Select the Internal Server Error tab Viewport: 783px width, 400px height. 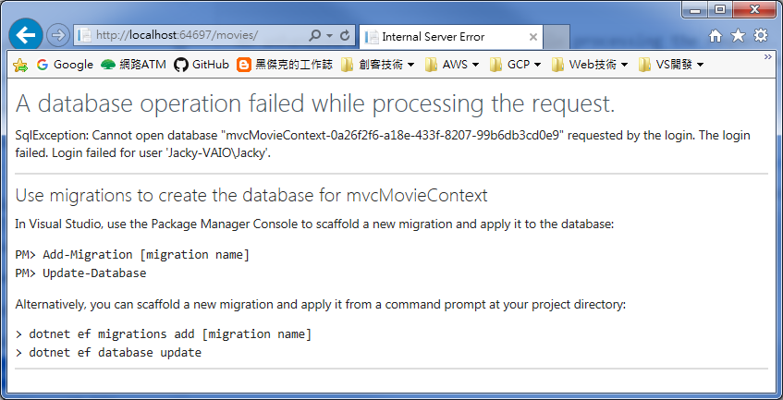click(x=434, y=36)
